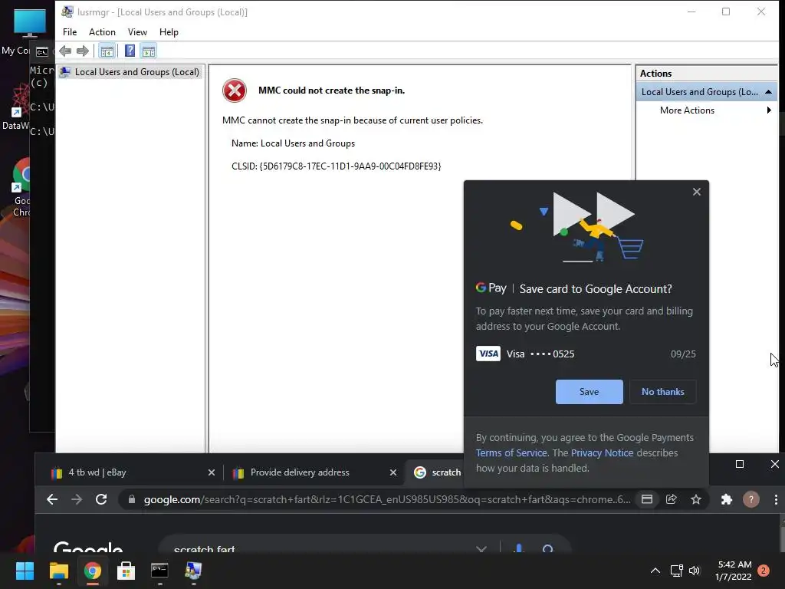Close the Google Pay save card popup
The image size is (785, 589).
point(696,192)
